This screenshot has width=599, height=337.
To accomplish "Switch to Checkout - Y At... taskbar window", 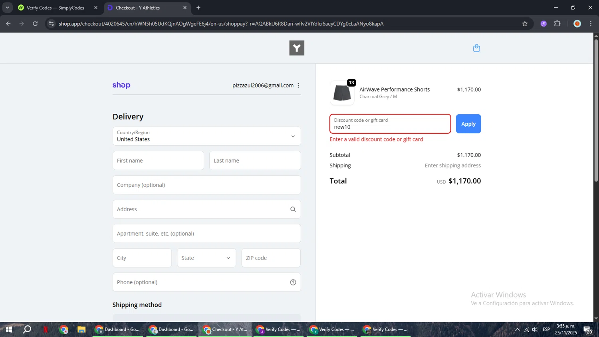I will (x=225, y=329).
